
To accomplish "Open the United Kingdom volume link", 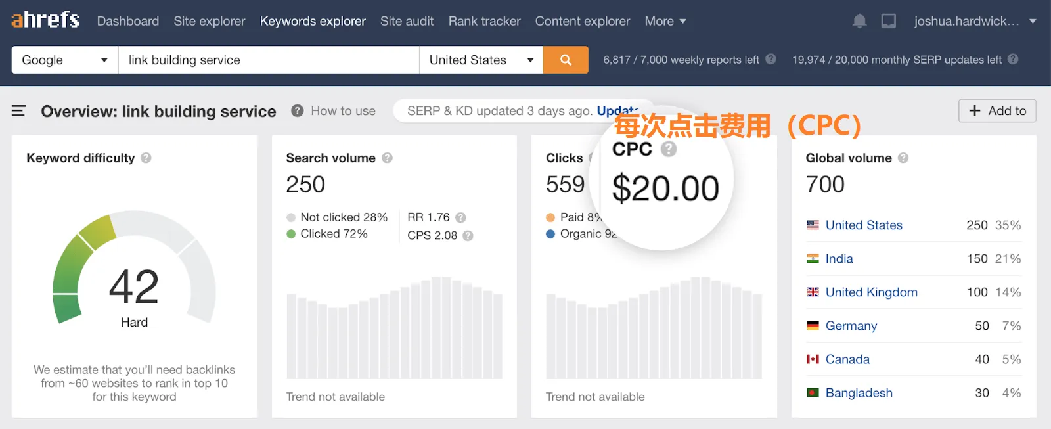I will (x=871, y=292).
